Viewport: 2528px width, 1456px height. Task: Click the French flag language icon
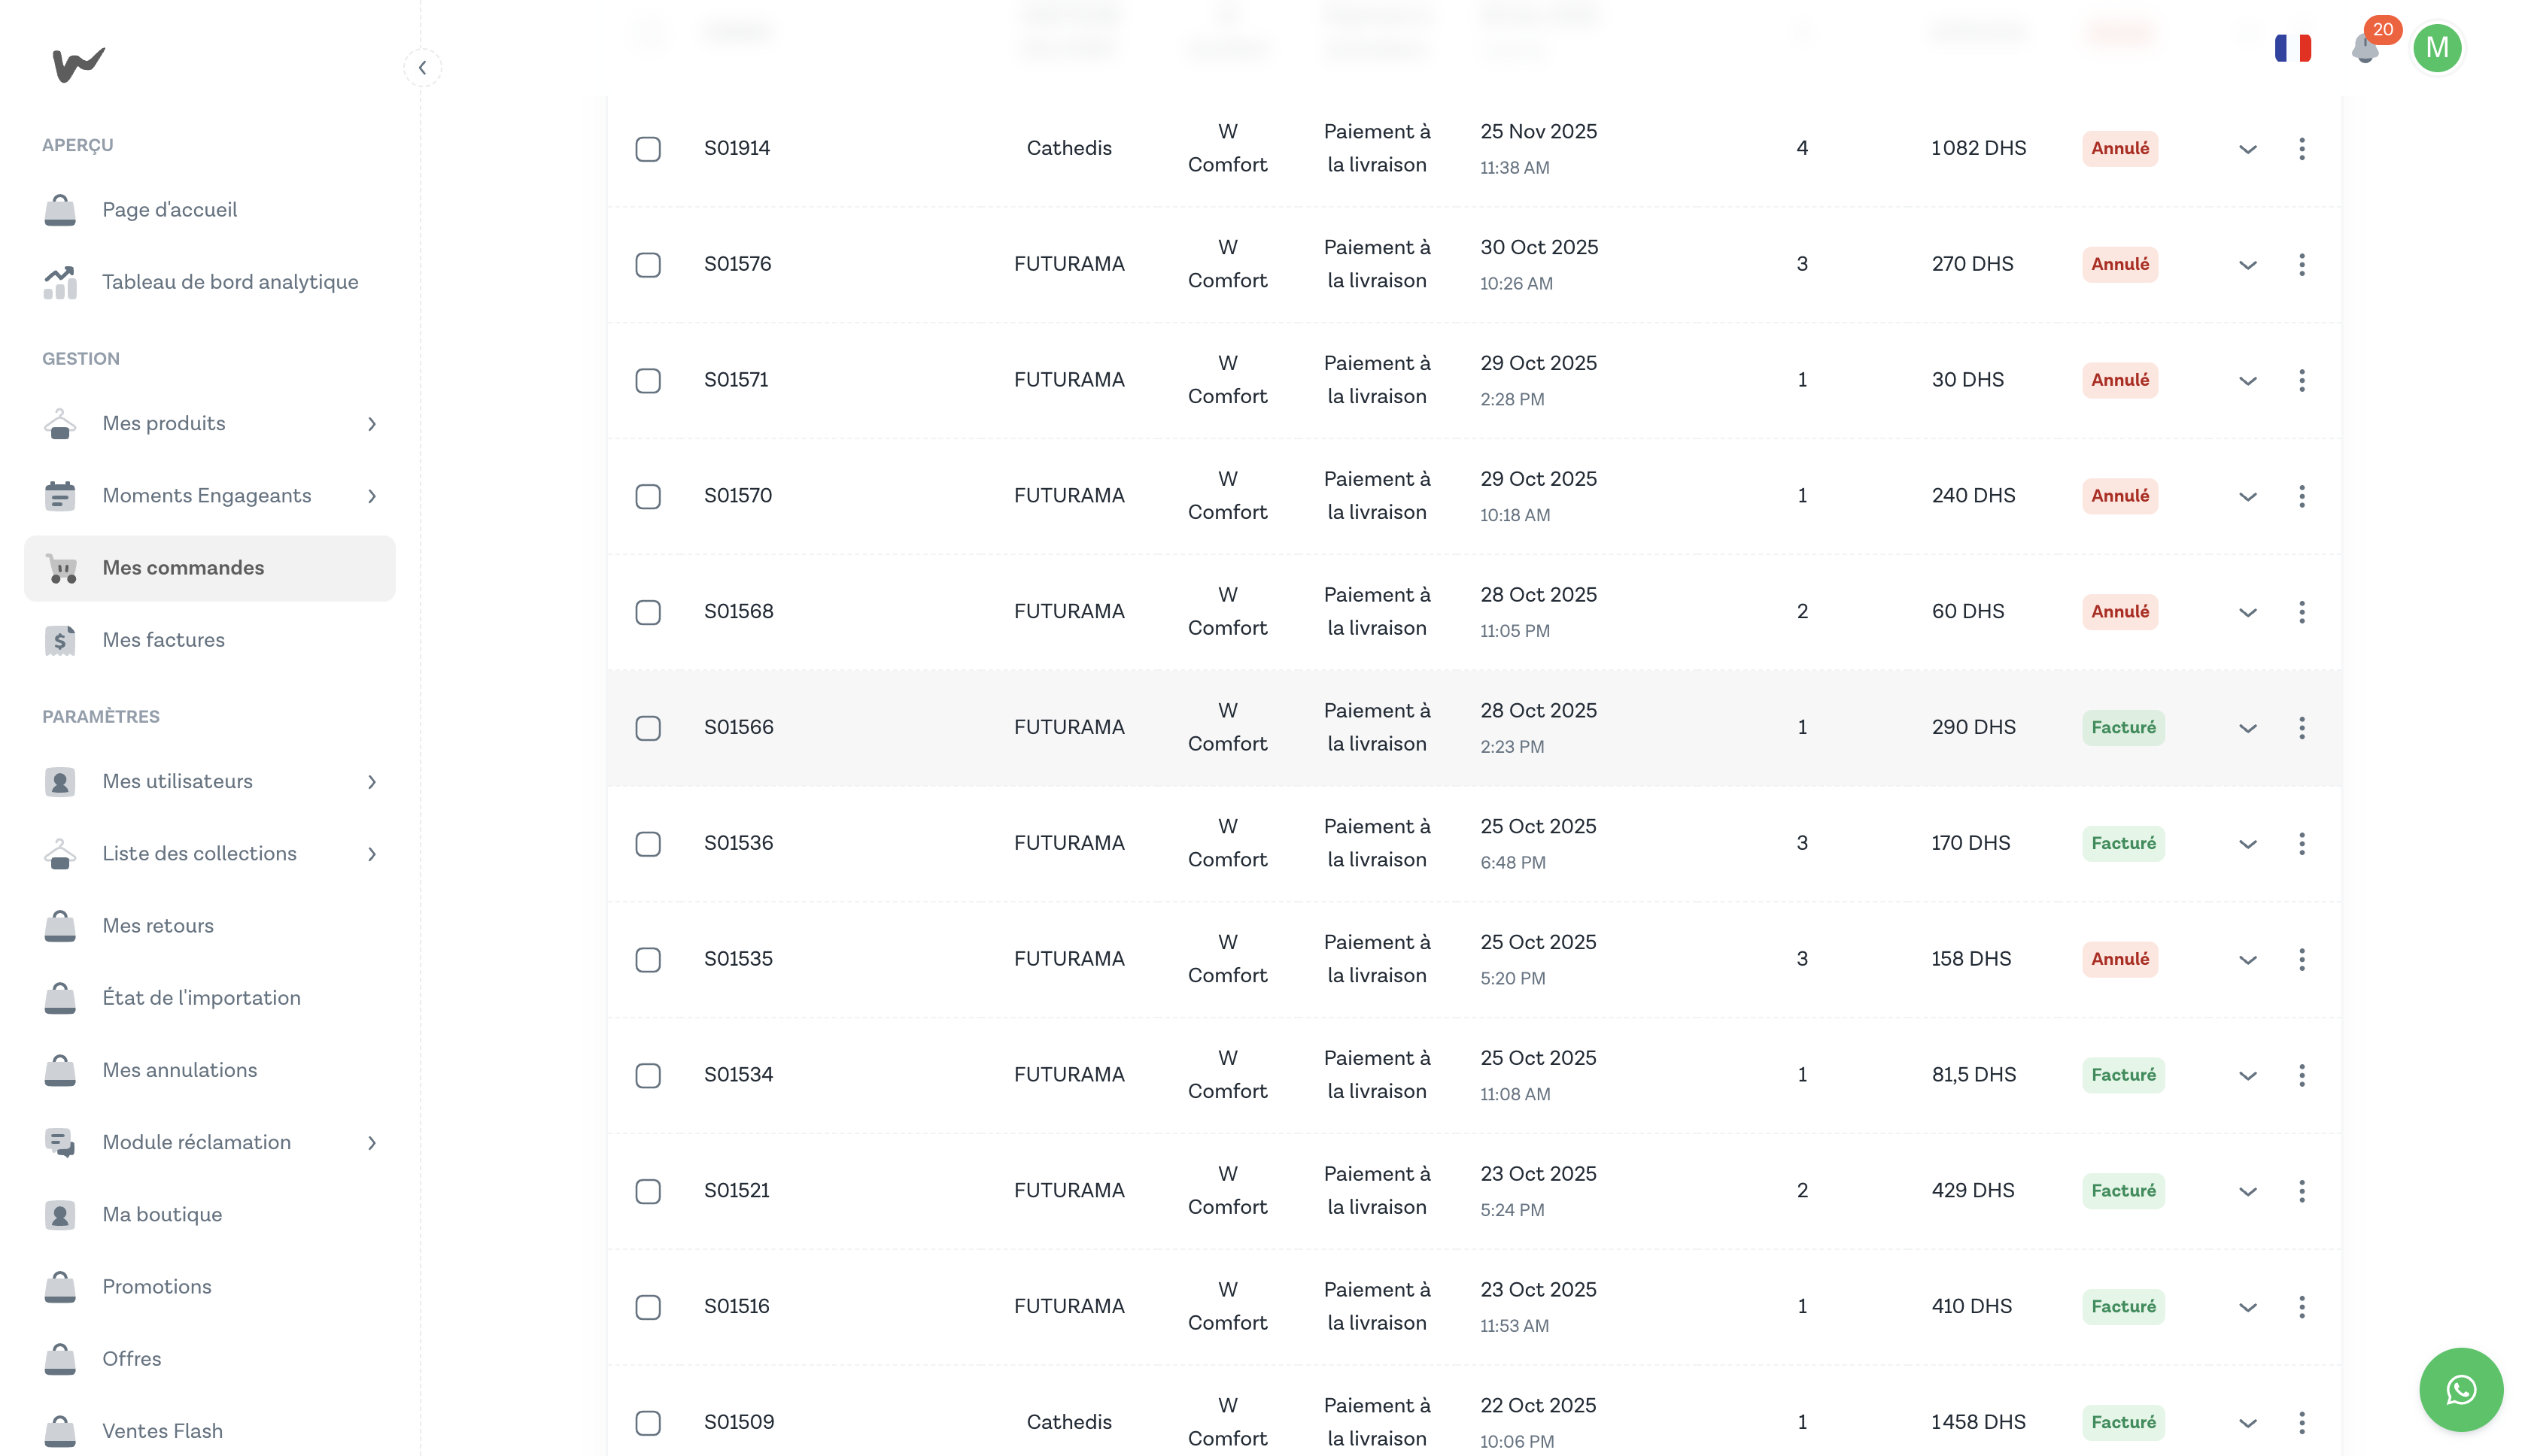[x=2292, y=48]
